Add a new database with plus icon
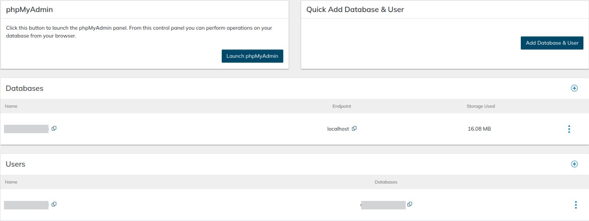This screenshot has width=589, height=221. point(574,88)
